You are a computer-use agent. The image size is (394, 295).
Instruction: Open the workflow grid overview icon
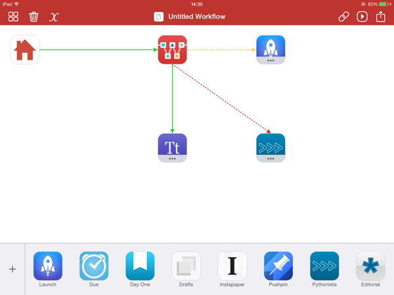13,17
